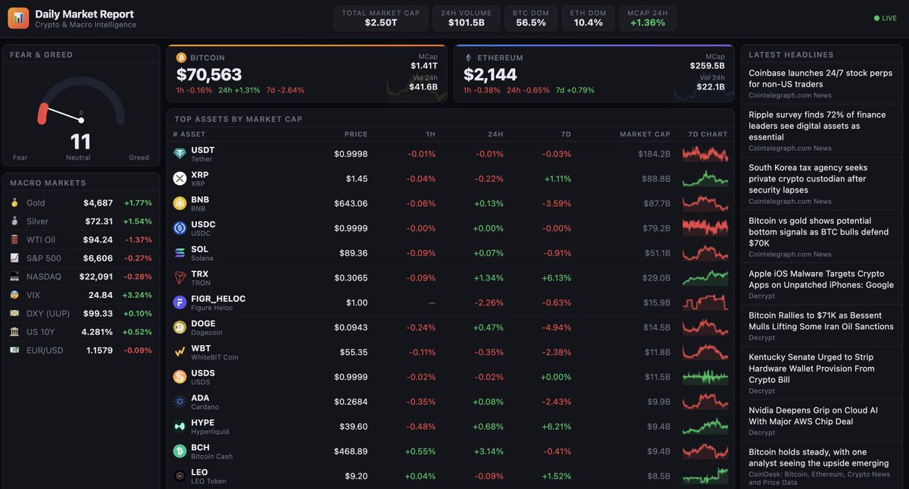
Task: Click the LEO 7D sparkline chart
Action: click(704, 476)
